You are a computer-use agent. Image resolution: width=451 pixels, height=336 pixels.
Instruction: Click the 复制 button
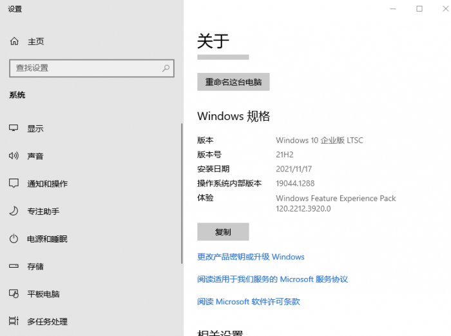[x=223, y=232]
